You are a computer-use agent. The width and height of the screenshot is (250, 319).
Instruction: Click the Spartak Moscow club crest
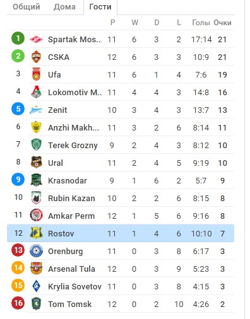click(36, 39)
